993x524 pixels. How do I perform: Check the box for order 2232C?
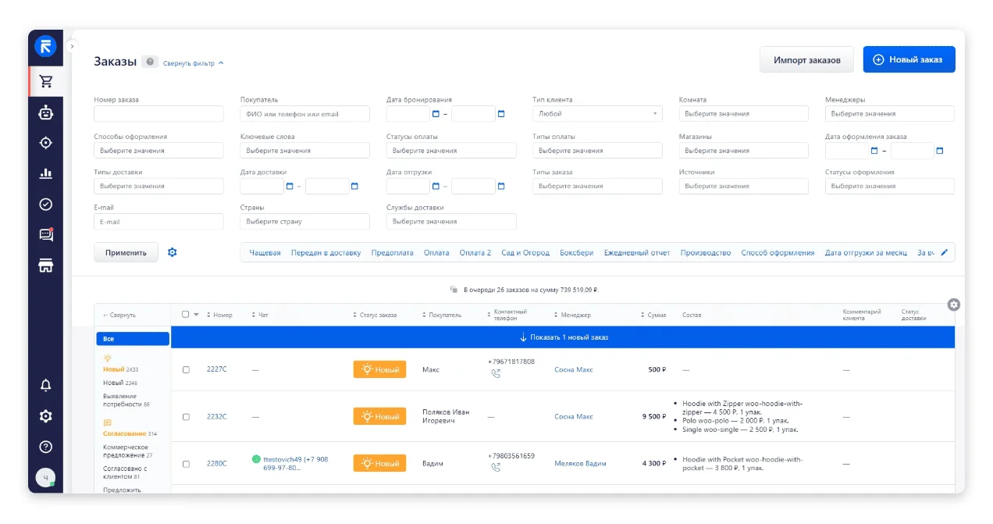[186, 417]
